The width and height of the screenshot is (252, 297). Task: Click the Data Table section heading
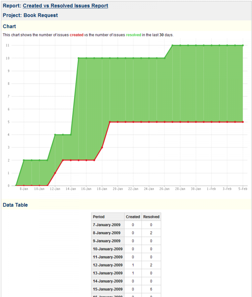pyautogui.click(x=15, y=205)
